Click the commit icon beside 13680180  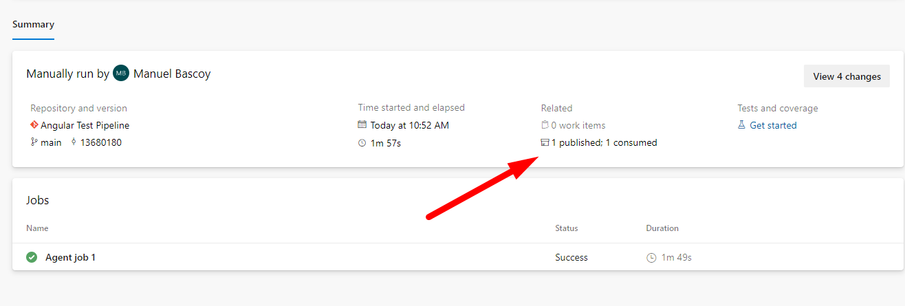coord(74,142)
